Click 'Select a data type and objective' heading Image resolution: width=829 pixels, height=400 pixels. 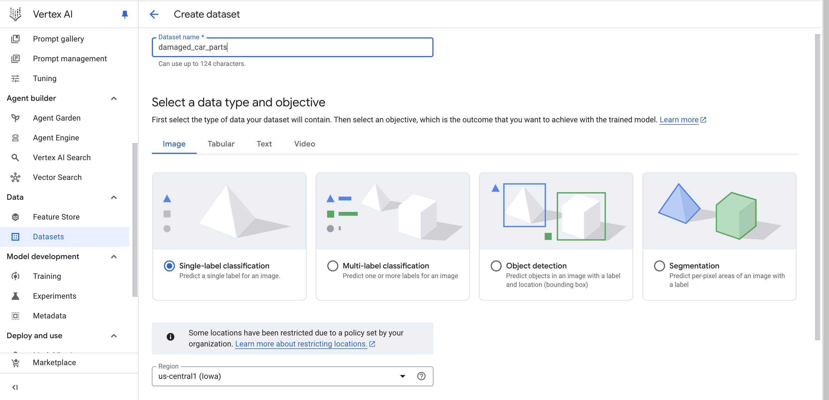pos(238,102)
